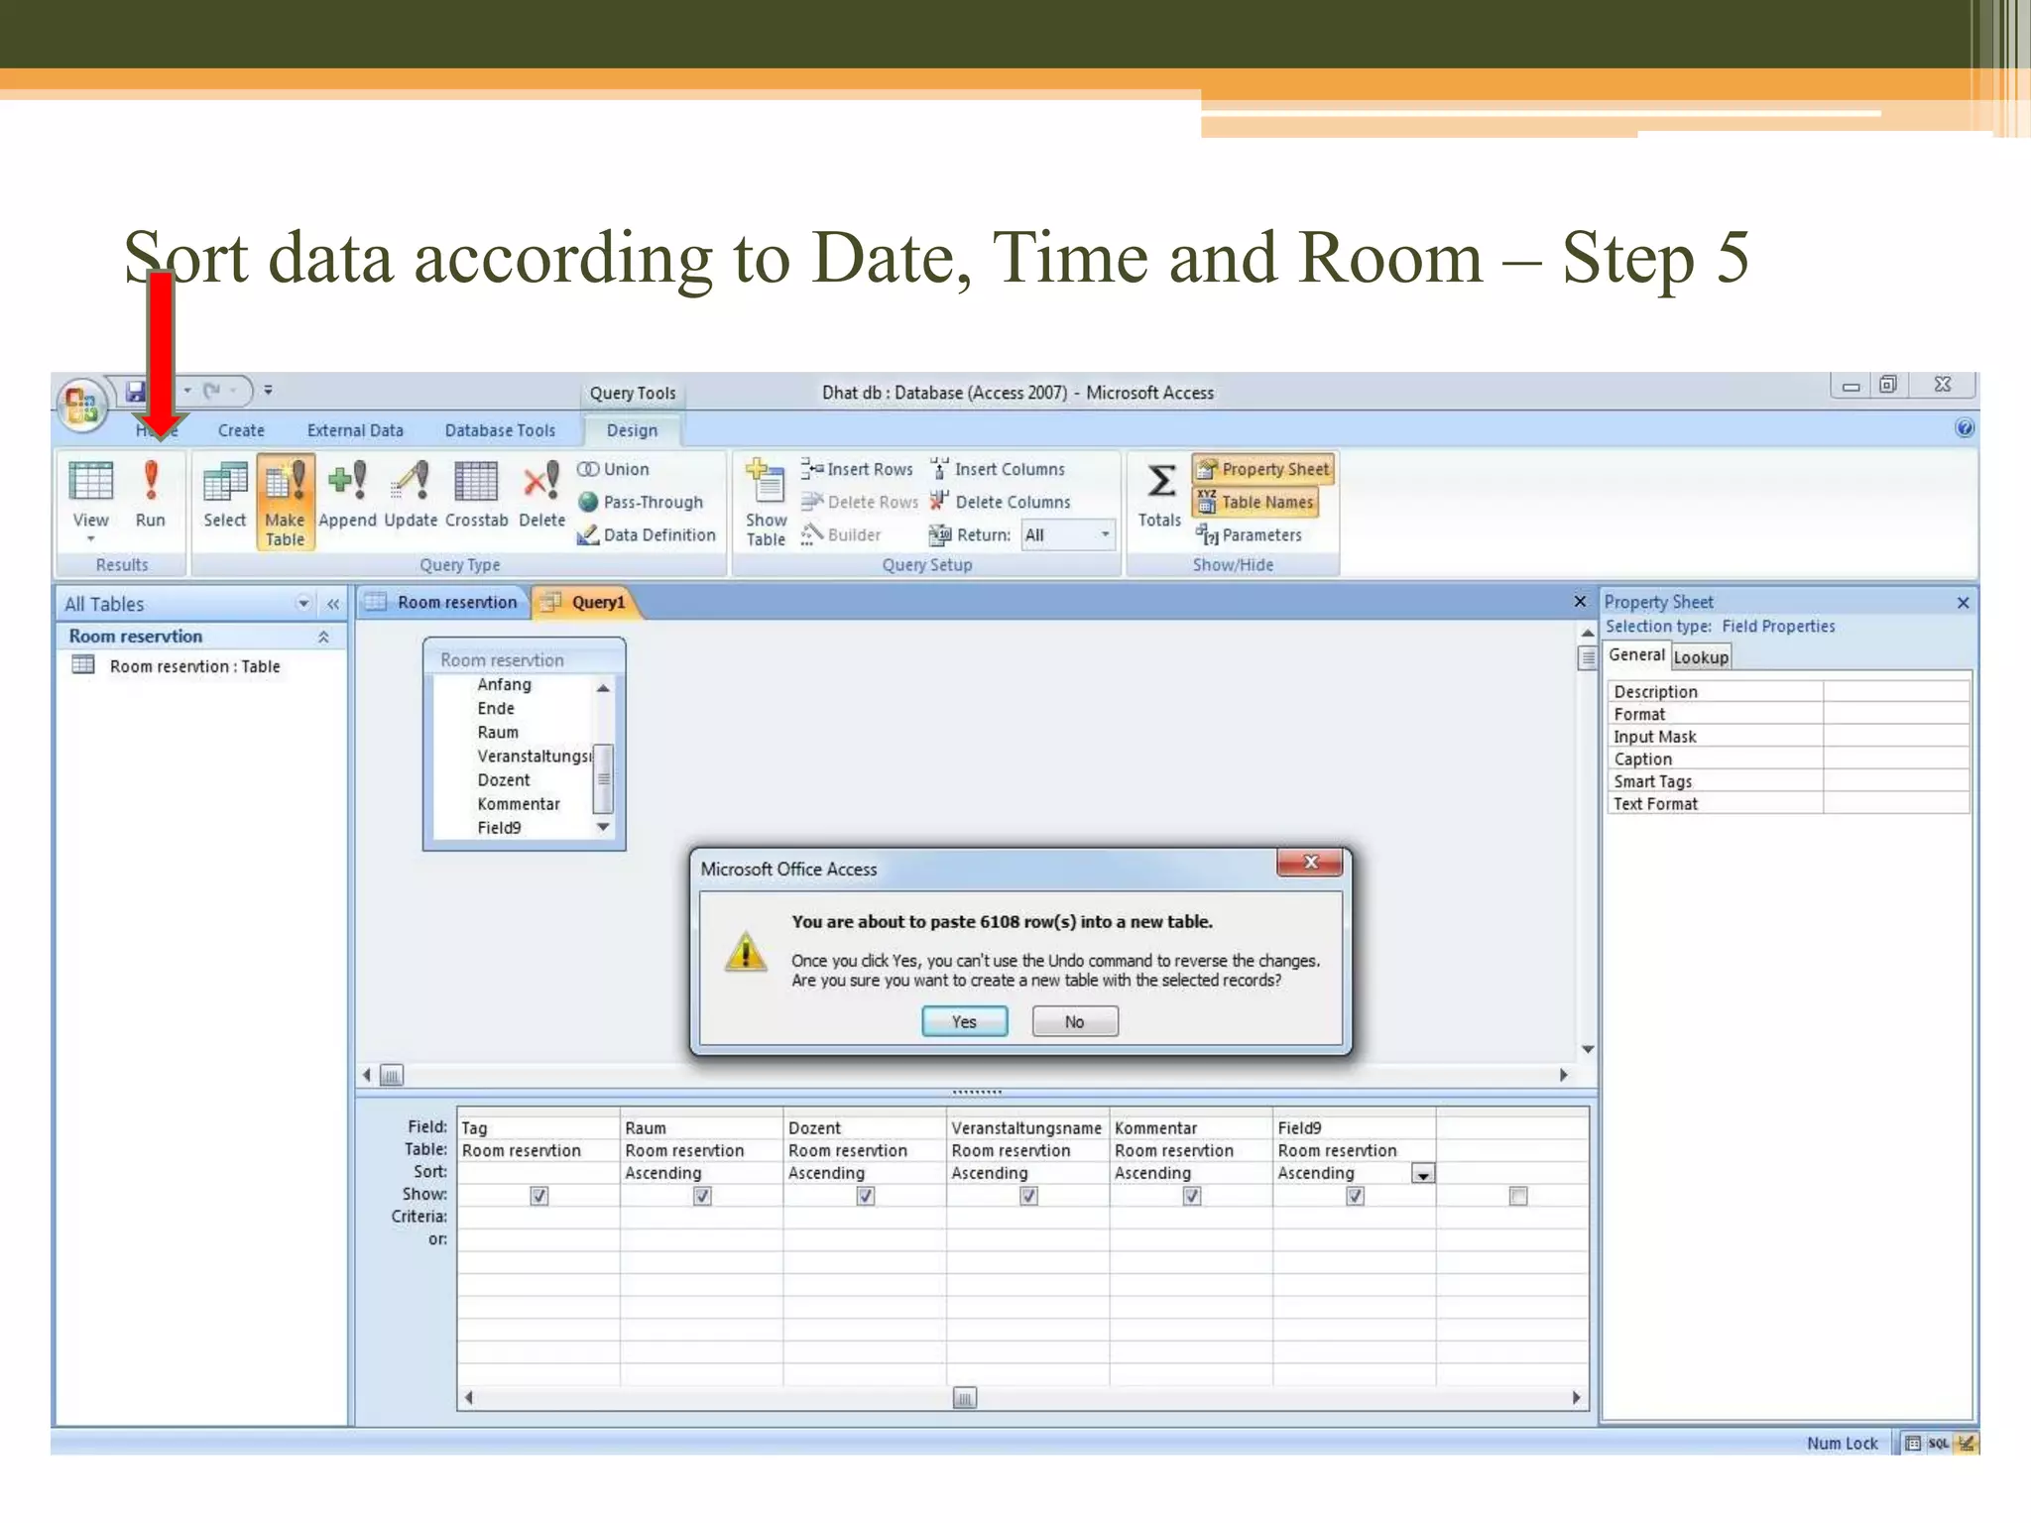Switch to SQL view in status bar
Image resolution: width=2031 pixels, height=1523 pixels.
click(x=1938, y=1444)
